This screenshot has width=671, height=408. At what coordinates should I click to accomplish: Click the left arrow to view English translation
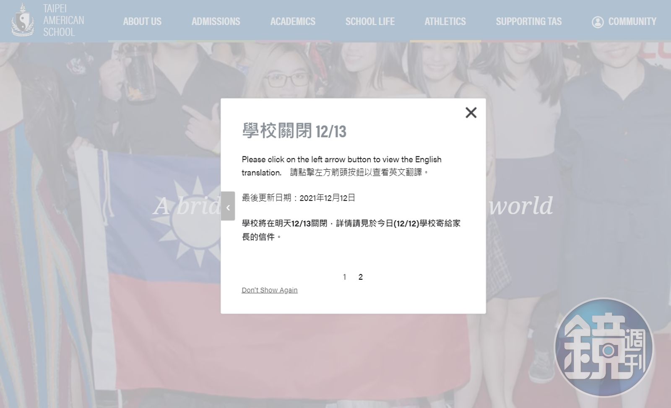[x=228, y=206]
